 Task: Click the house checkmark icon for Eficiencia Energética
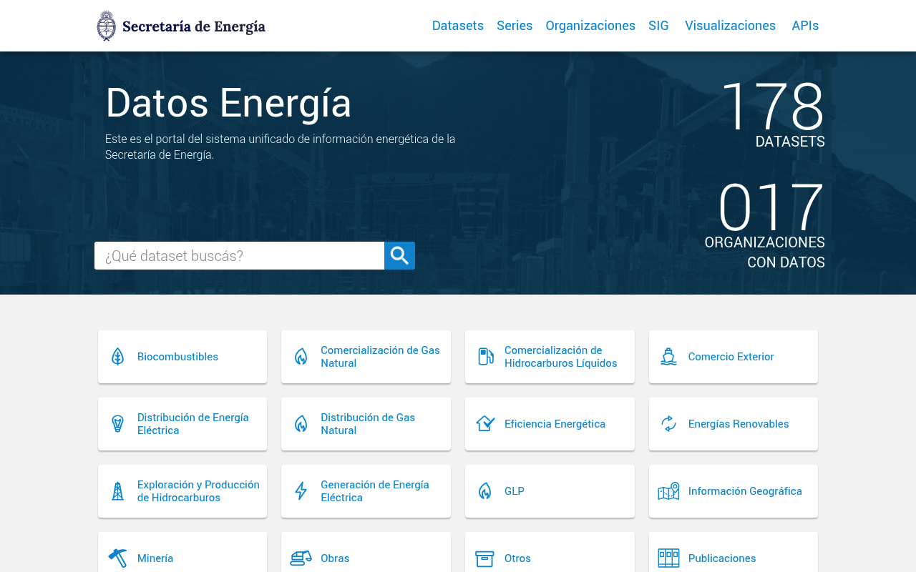pyautogui.click(x=485, y=424)
